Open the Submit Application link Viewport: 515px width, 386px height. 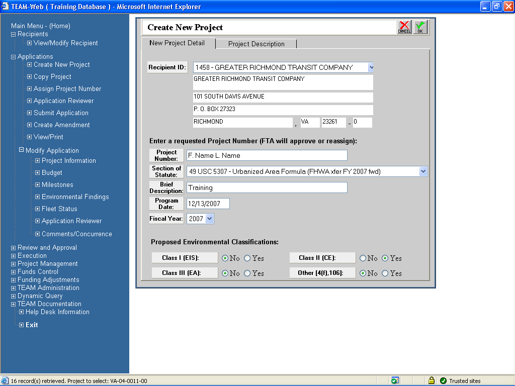[x=61, y=113]
